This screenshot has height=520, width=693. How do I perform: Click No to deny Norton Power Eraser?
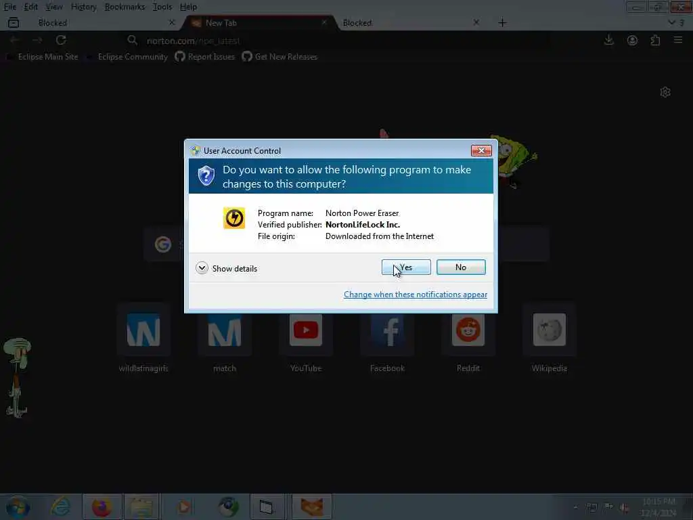coord(460,267)
